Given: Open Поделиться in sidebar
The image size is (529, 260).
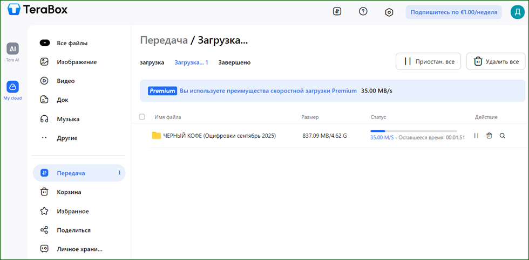Looking at the screenshot, I should (74, 230).
